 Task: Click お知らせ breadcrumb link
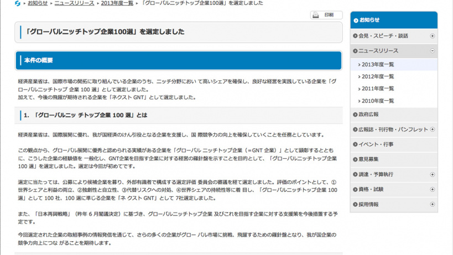[37, 3]
